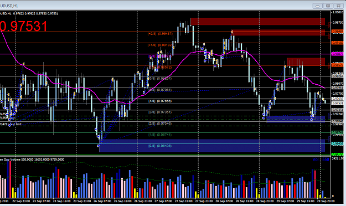The image size is (346, 206).
Task: Click the white 0.97531 current price axis tag
Action: (x=338, y=103)
